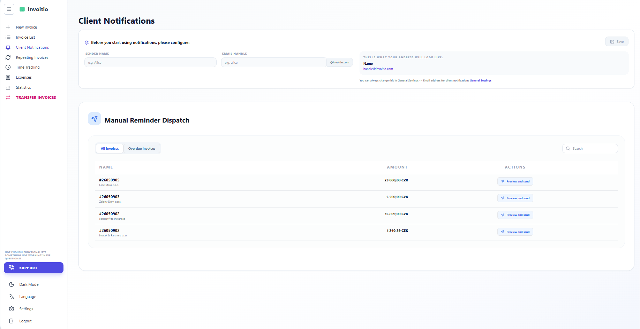Image resolution: width=640 pixels, height=329 pixels.
Task: Click invoice #26050905 name
Action: [109, 180]
